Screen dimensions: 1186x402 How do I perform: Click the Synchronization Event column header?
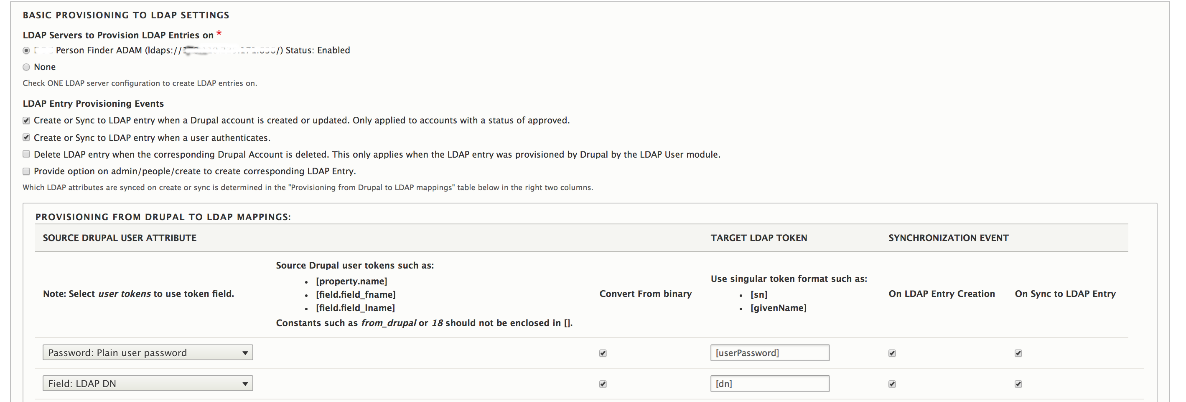949,238
